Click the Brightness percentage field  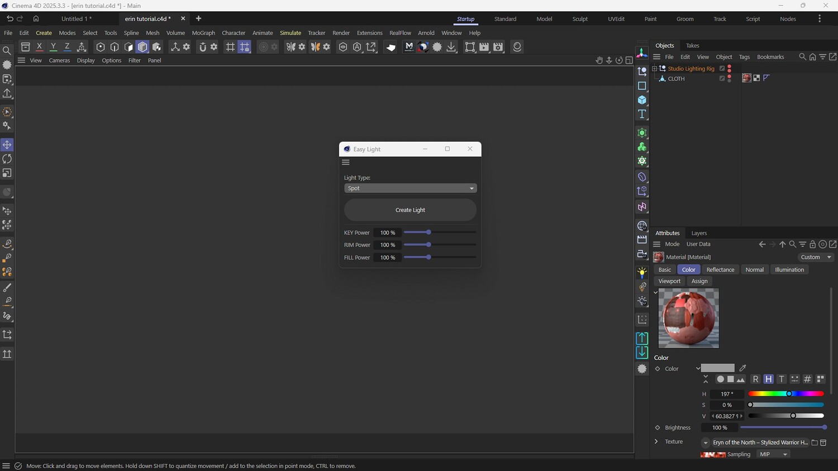click(720, 428)
